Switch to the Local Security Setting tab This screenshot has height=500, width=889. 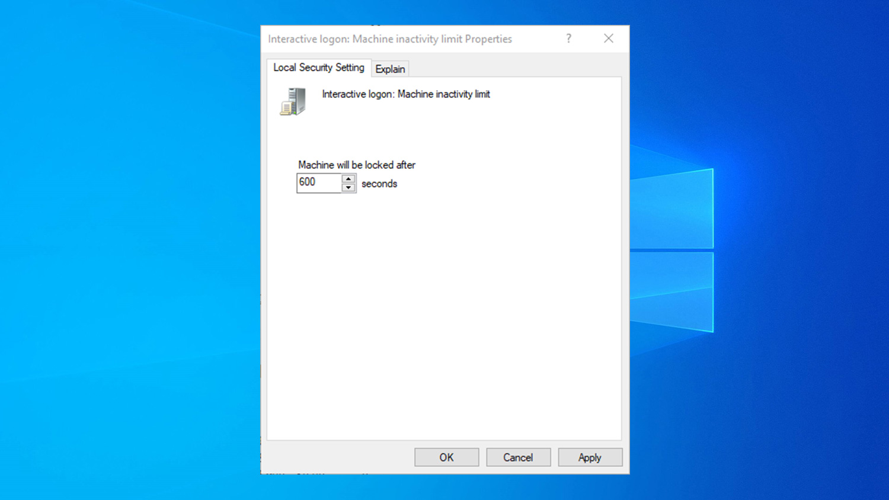pos(318,68)
